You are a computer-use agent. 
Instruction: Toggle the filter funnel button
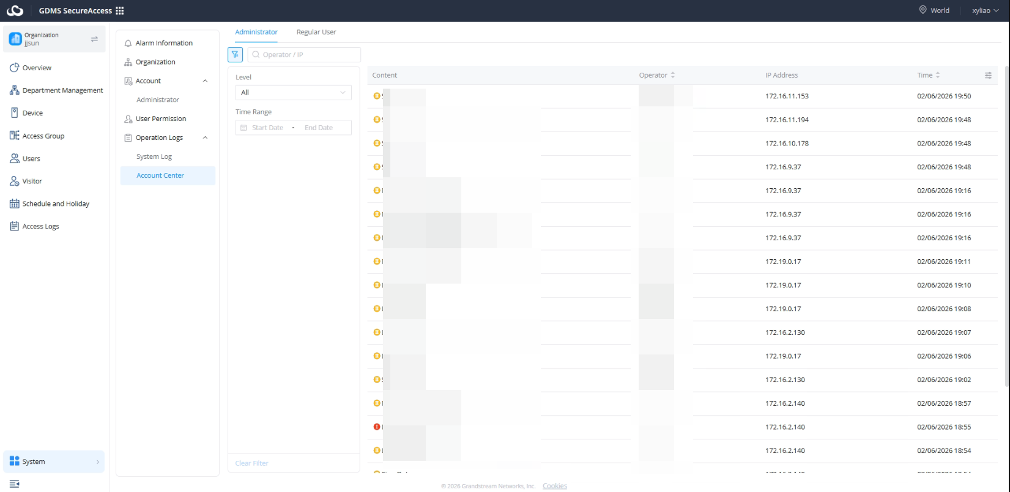(235, 54)
